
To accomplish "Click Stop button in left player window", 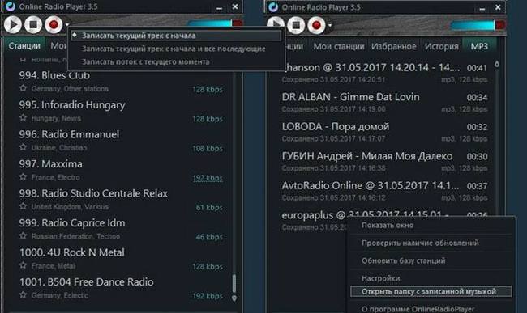I will (x=33, y=24).
